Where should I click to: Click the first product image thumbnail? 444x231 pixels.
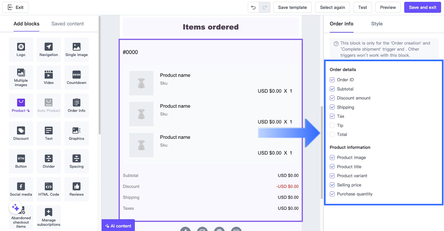(x=141, y=83)
